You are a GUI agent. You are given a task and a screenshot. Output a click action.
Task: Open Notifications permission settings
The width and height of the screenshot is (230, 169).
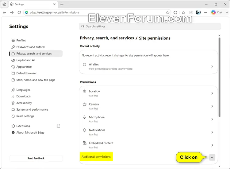(148, 132)
